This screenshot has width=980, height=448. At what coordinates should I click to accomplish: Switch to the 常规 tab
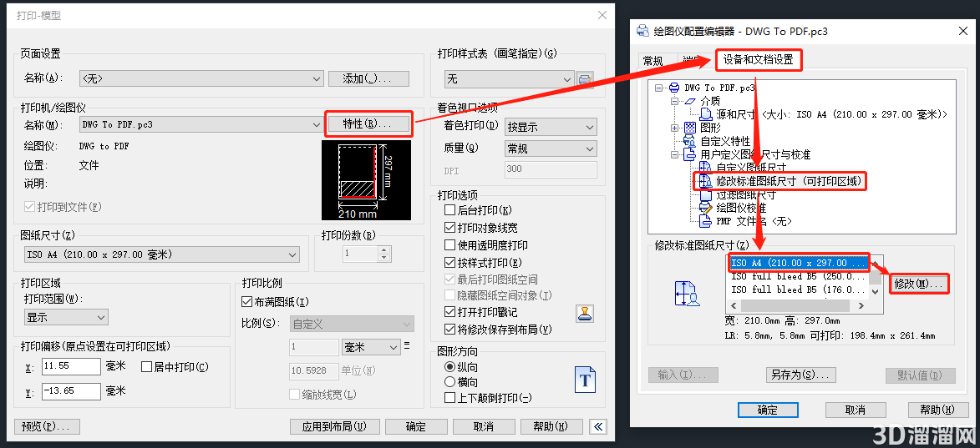[x=653, y=61]
